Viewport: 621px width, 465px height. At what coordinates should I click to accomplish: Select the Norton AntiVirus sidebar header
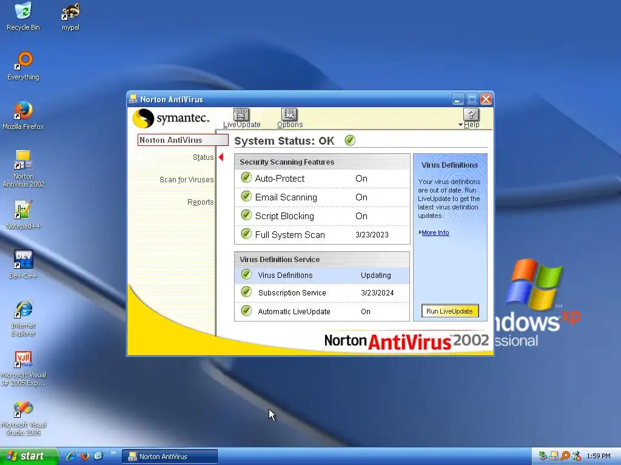tap(183, 140)
